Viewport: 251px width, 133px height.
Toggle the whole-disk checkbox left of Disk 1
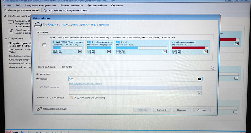point(44,45)
